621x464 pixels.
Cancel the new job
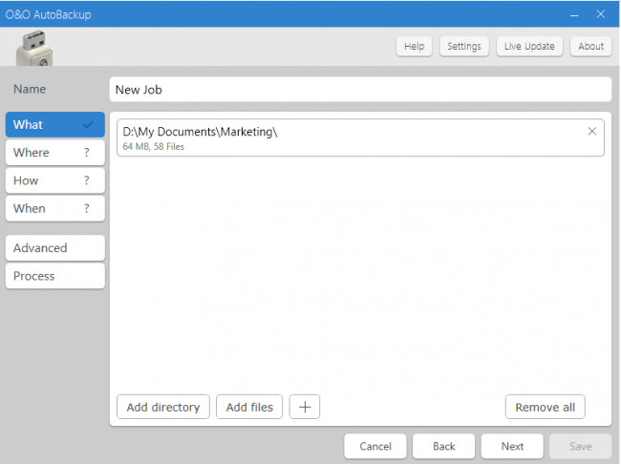375,446
